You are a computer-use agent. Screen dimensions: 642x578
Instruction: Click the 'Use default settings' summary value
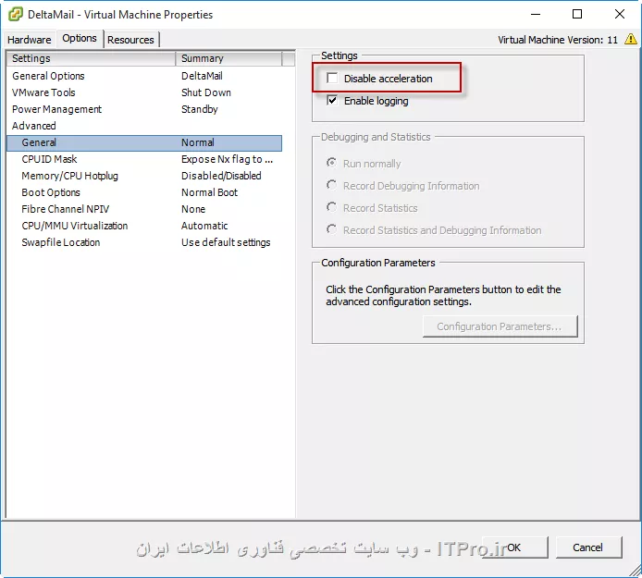226,242
